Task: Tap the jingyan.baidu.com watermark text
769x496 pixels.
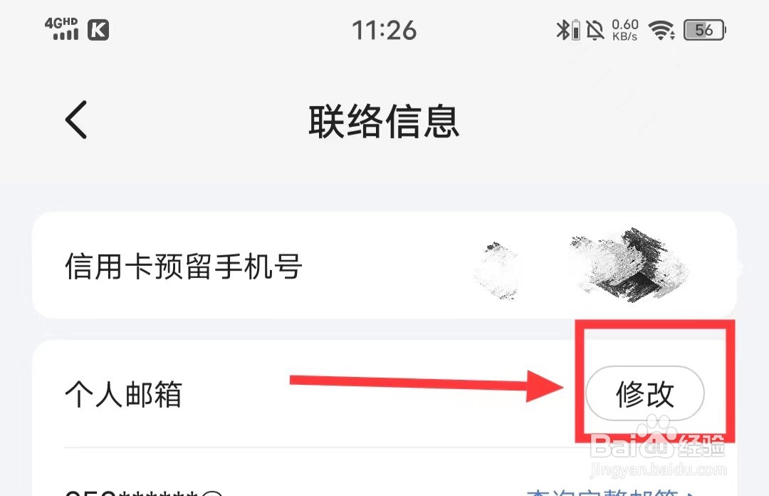Action: (658, 470)
